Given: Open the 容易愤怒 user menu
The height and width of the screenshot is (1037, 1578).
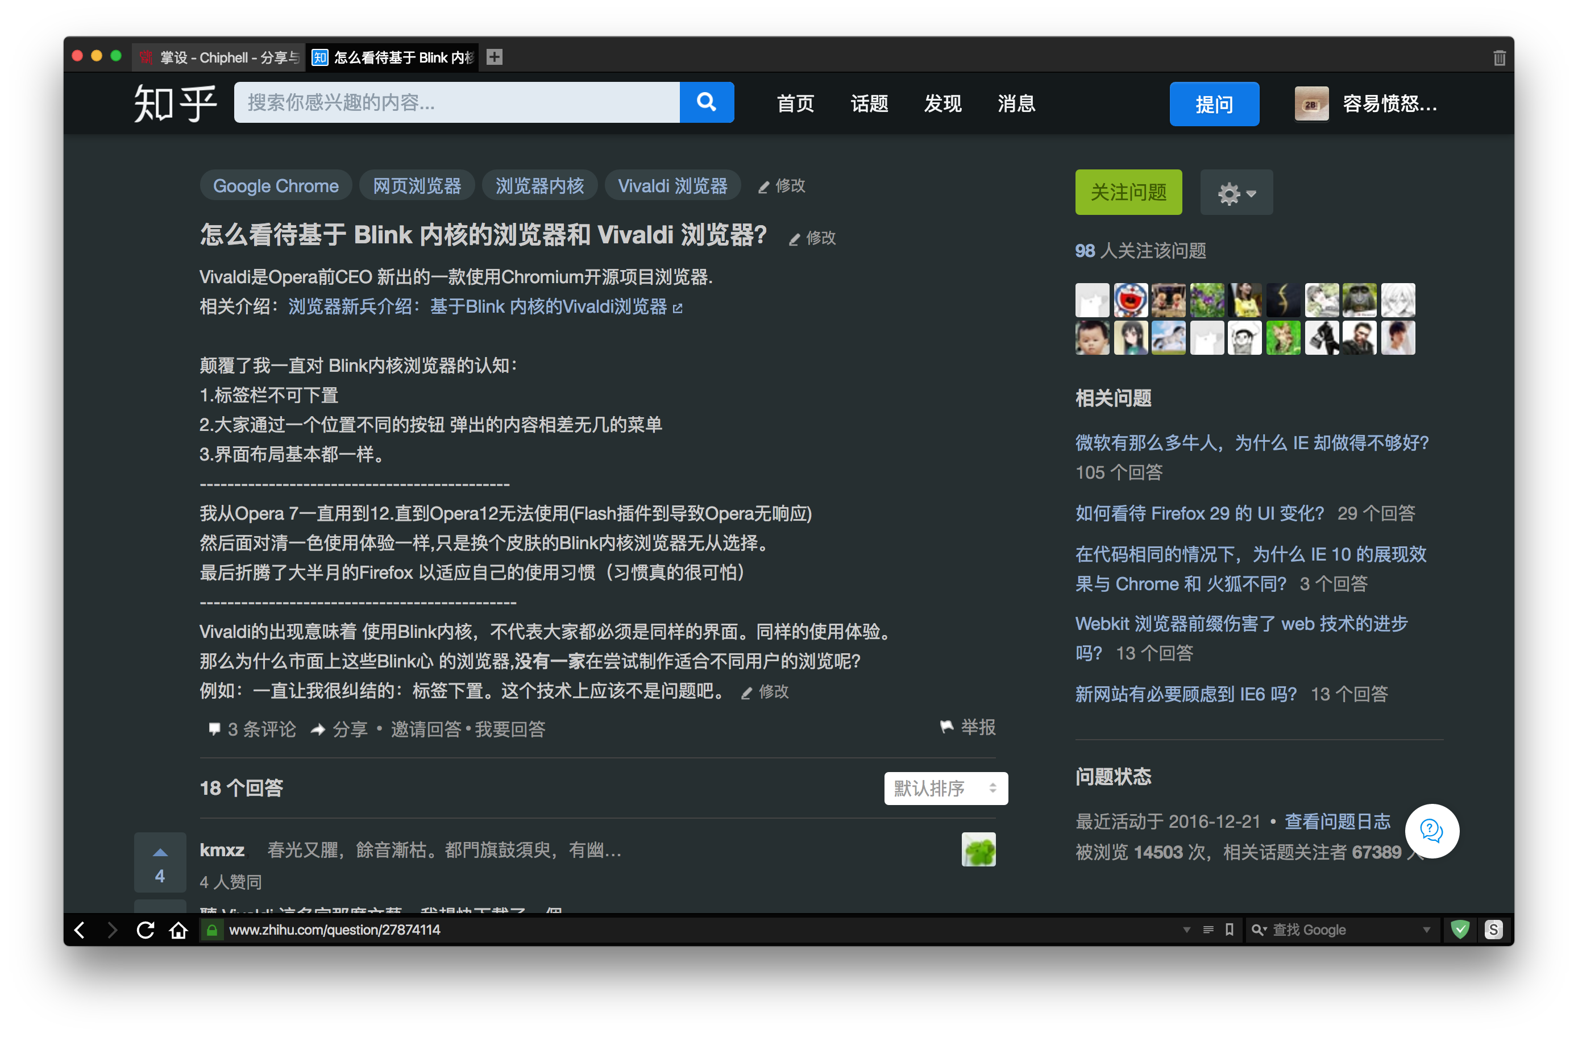Looking at the screenshot, I should point(1389,103).
